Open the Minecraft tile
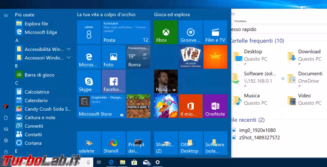This screenshot has height=167, width=327. click(x=138, y=107)
